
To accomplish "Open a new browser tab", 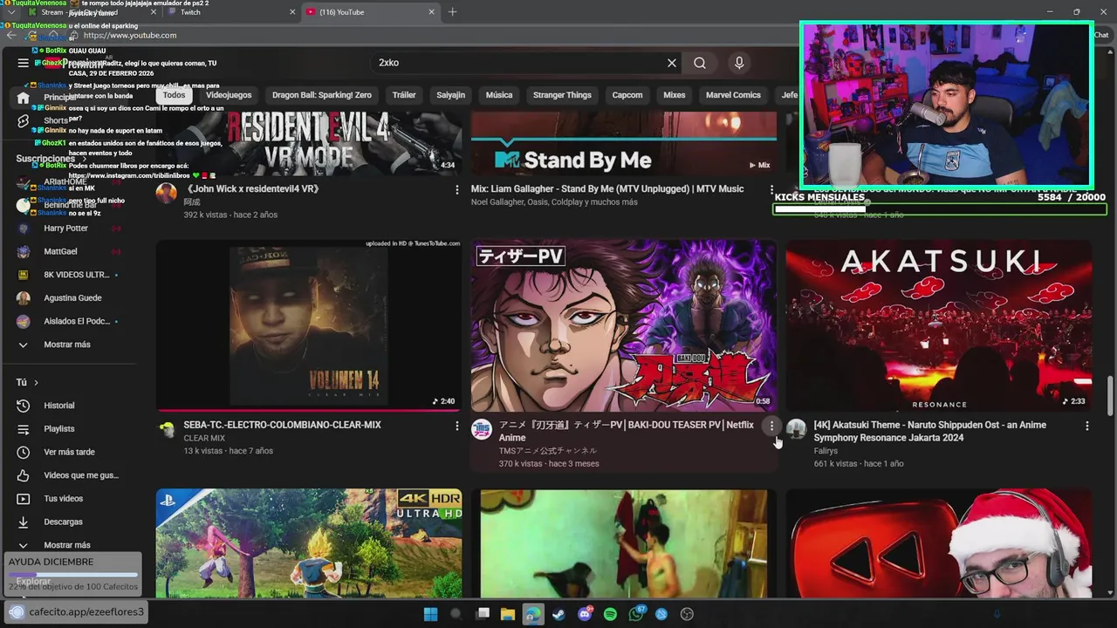I will click(x=452, y=12).
